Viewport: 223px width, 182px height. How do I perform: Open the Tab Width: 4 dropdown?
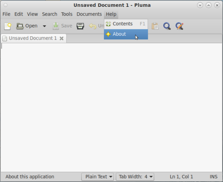click(x=135, y=177)
